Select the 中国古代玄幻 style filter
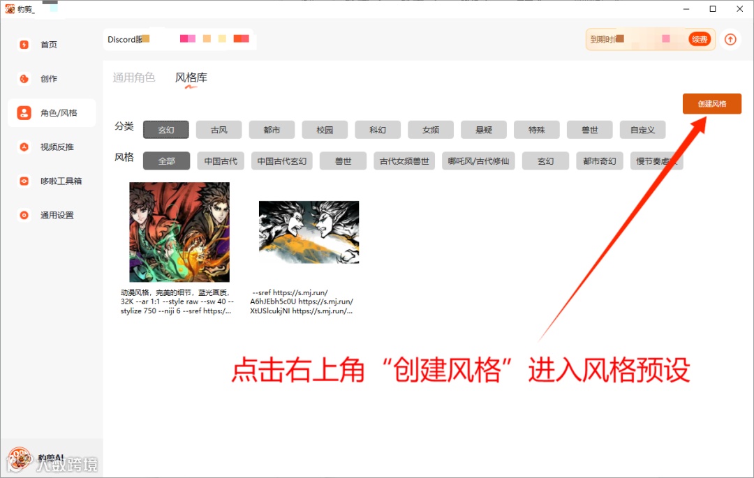This screenshot has height=478, width=754. point(282,161)
